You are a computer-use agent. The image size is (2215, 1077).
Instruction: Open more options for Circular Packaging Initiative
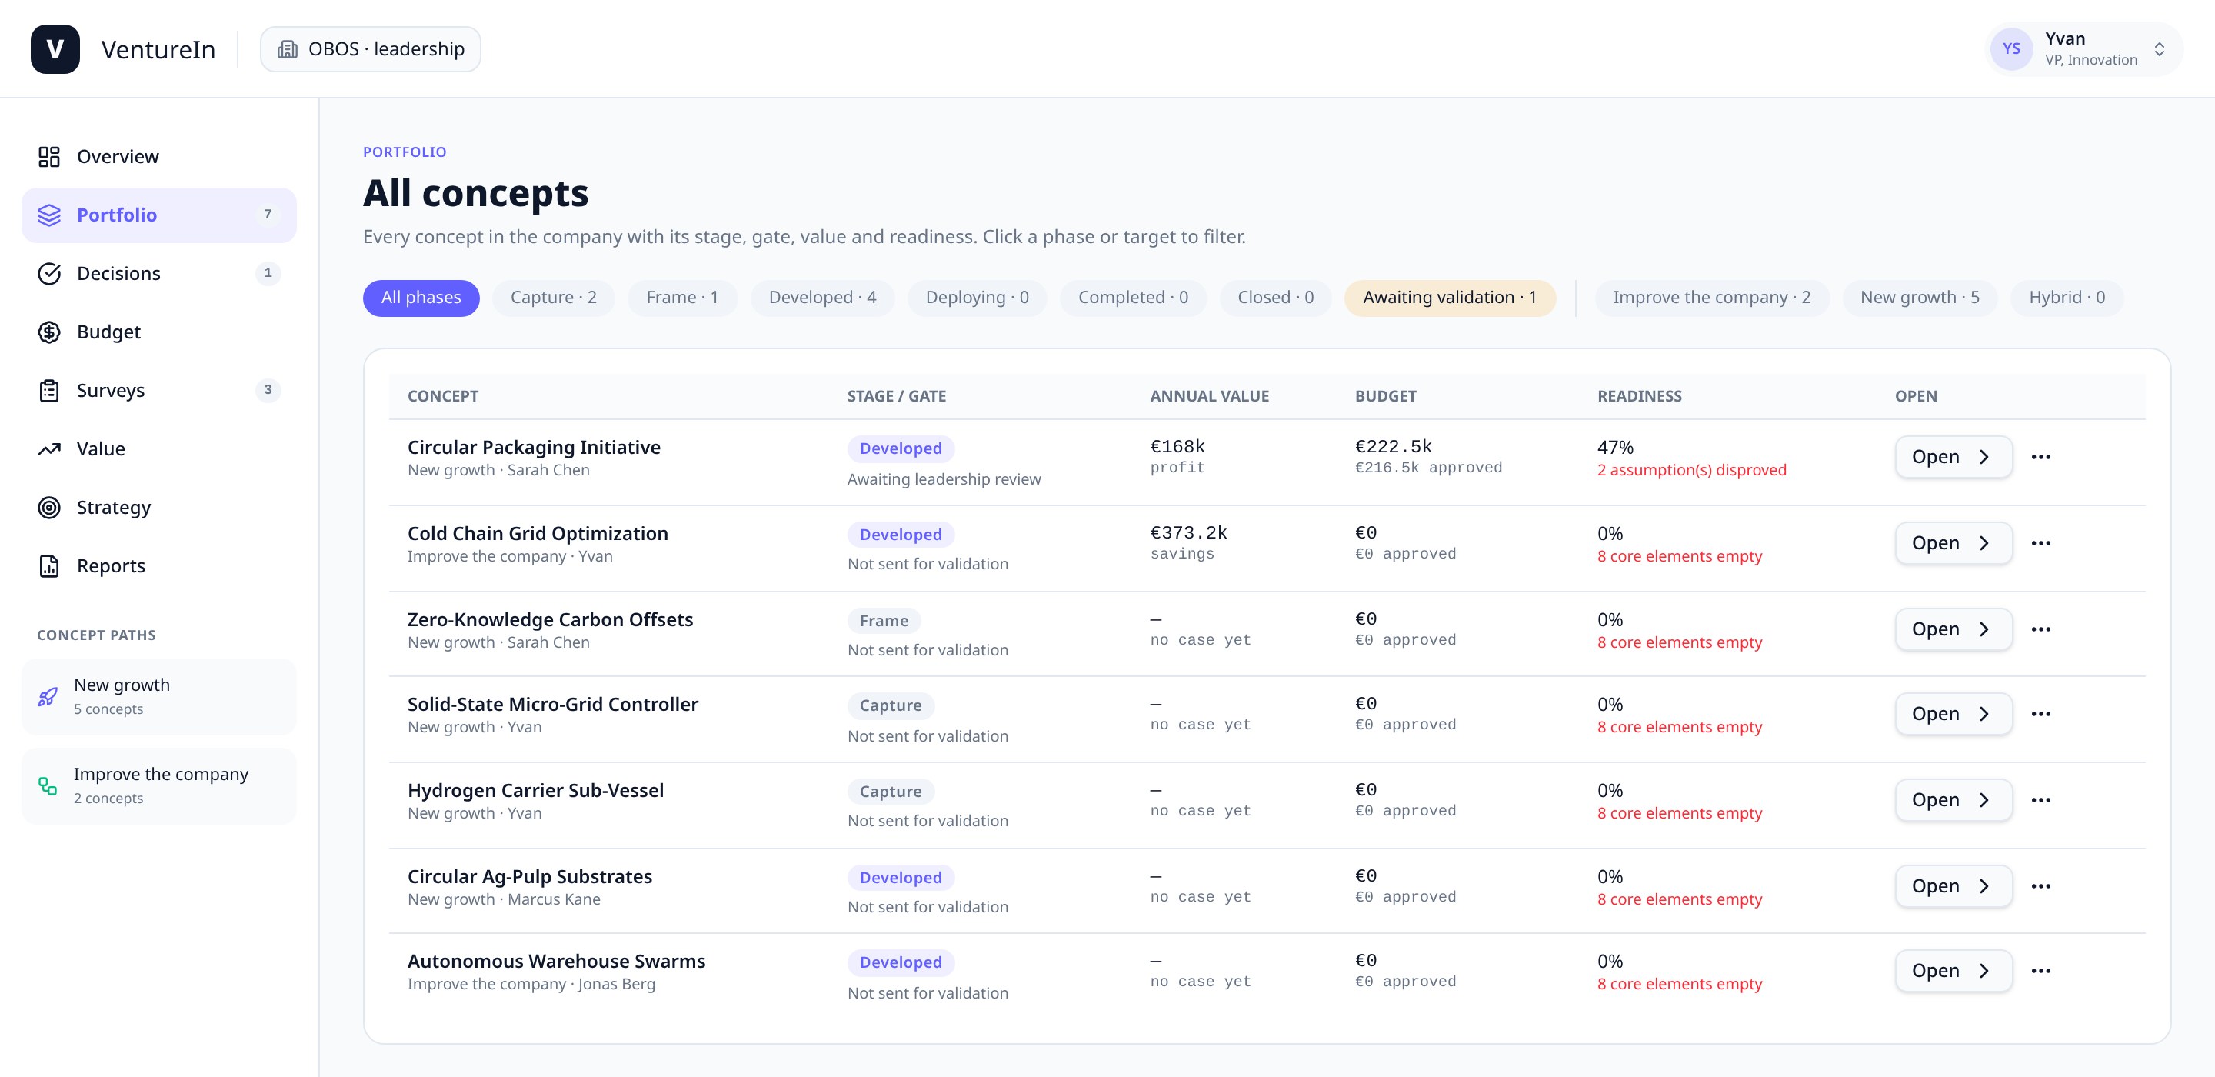2040,457
